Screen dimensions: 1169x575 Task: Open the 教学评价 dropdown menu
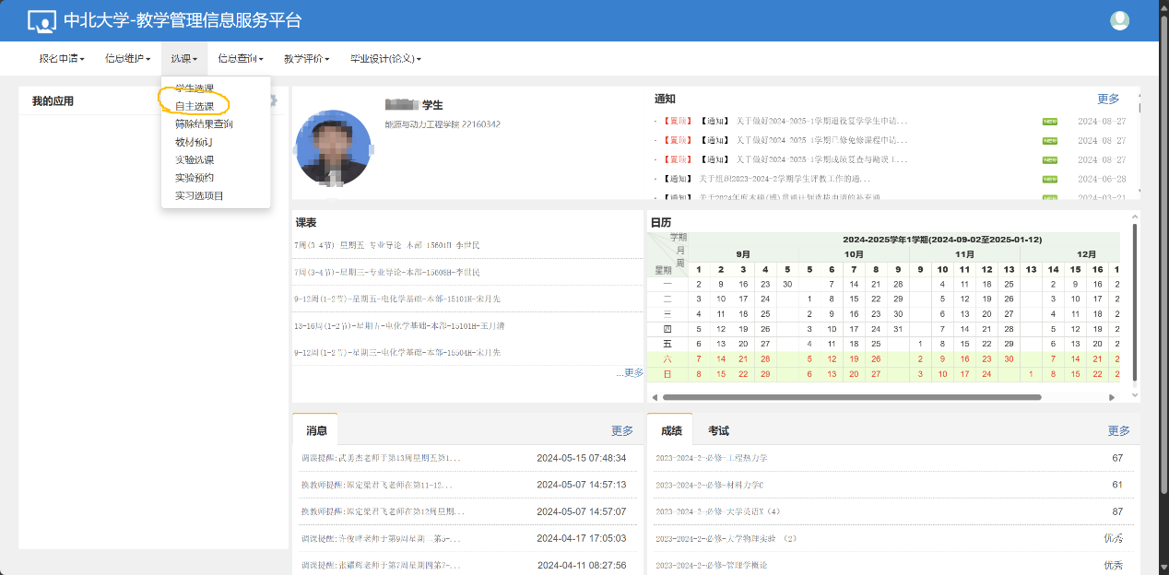tap(306, 59)
